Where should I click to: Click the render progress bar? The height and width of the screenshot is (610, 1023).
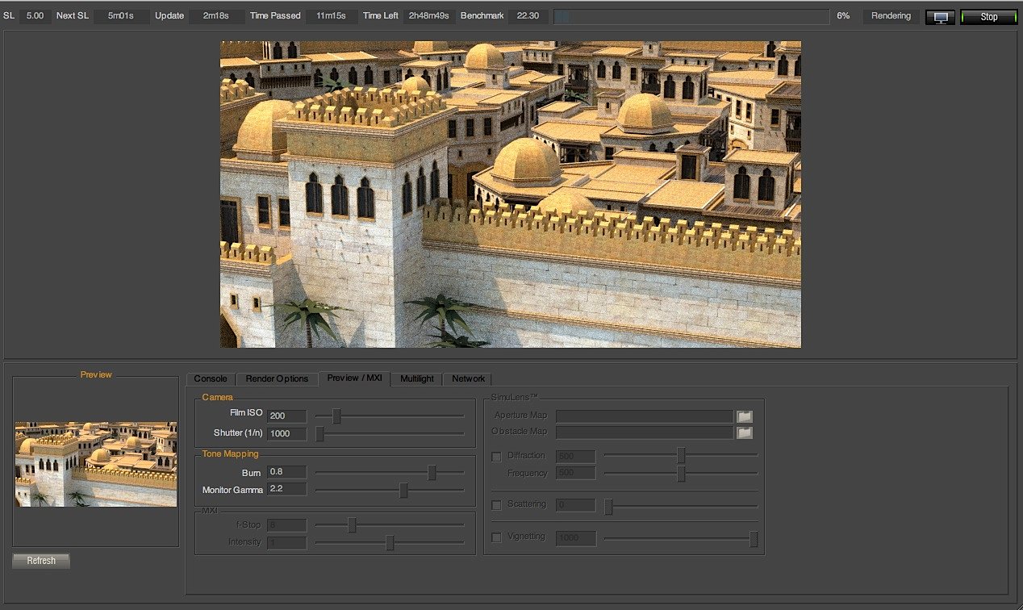tap(691, 16)
